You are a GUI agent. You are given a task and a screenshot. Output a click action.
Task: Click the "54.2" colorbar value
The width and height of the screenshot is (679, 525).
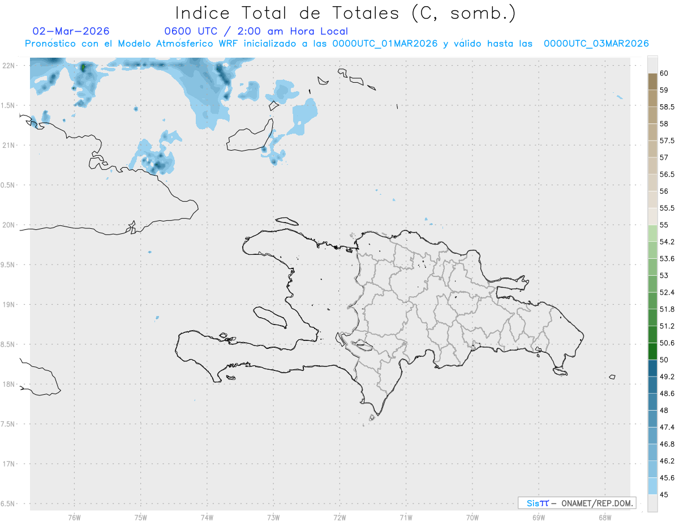click(x=667, y=242)
